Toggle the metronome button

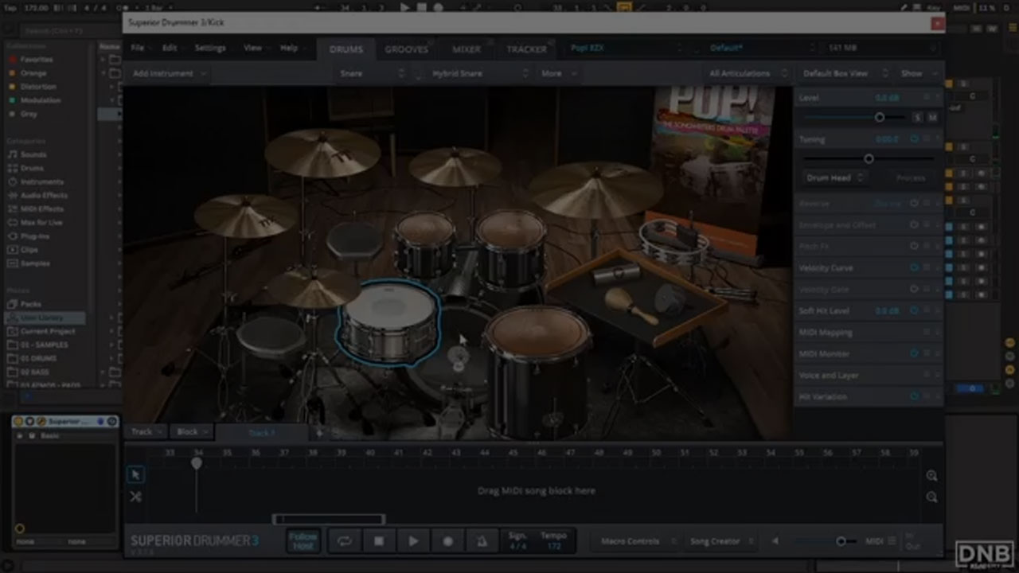pos(482,541)
